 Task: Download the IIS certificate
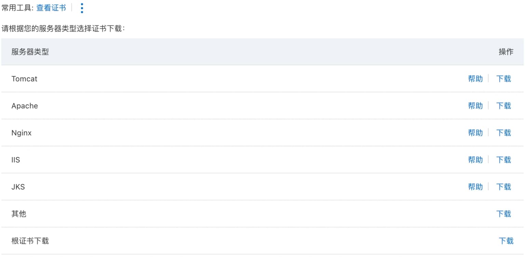coord(503,160)
